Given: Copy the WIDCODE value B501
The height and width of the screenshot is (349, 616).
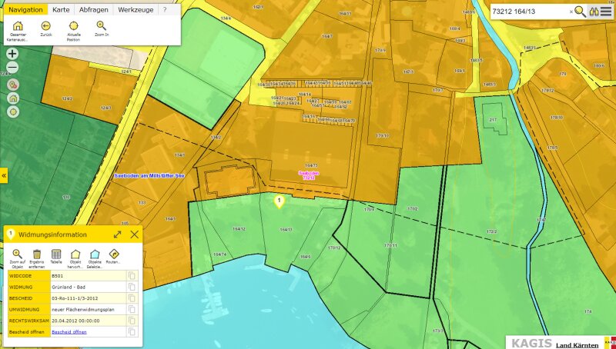Looking at the screenshot, I should pyautogui.click(x=132, y=276).
